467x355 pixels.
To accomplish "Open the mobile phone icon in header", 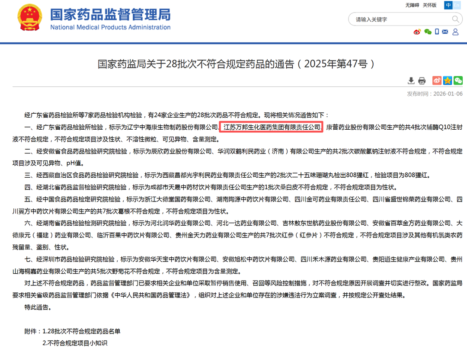I will tap(437, 32).
